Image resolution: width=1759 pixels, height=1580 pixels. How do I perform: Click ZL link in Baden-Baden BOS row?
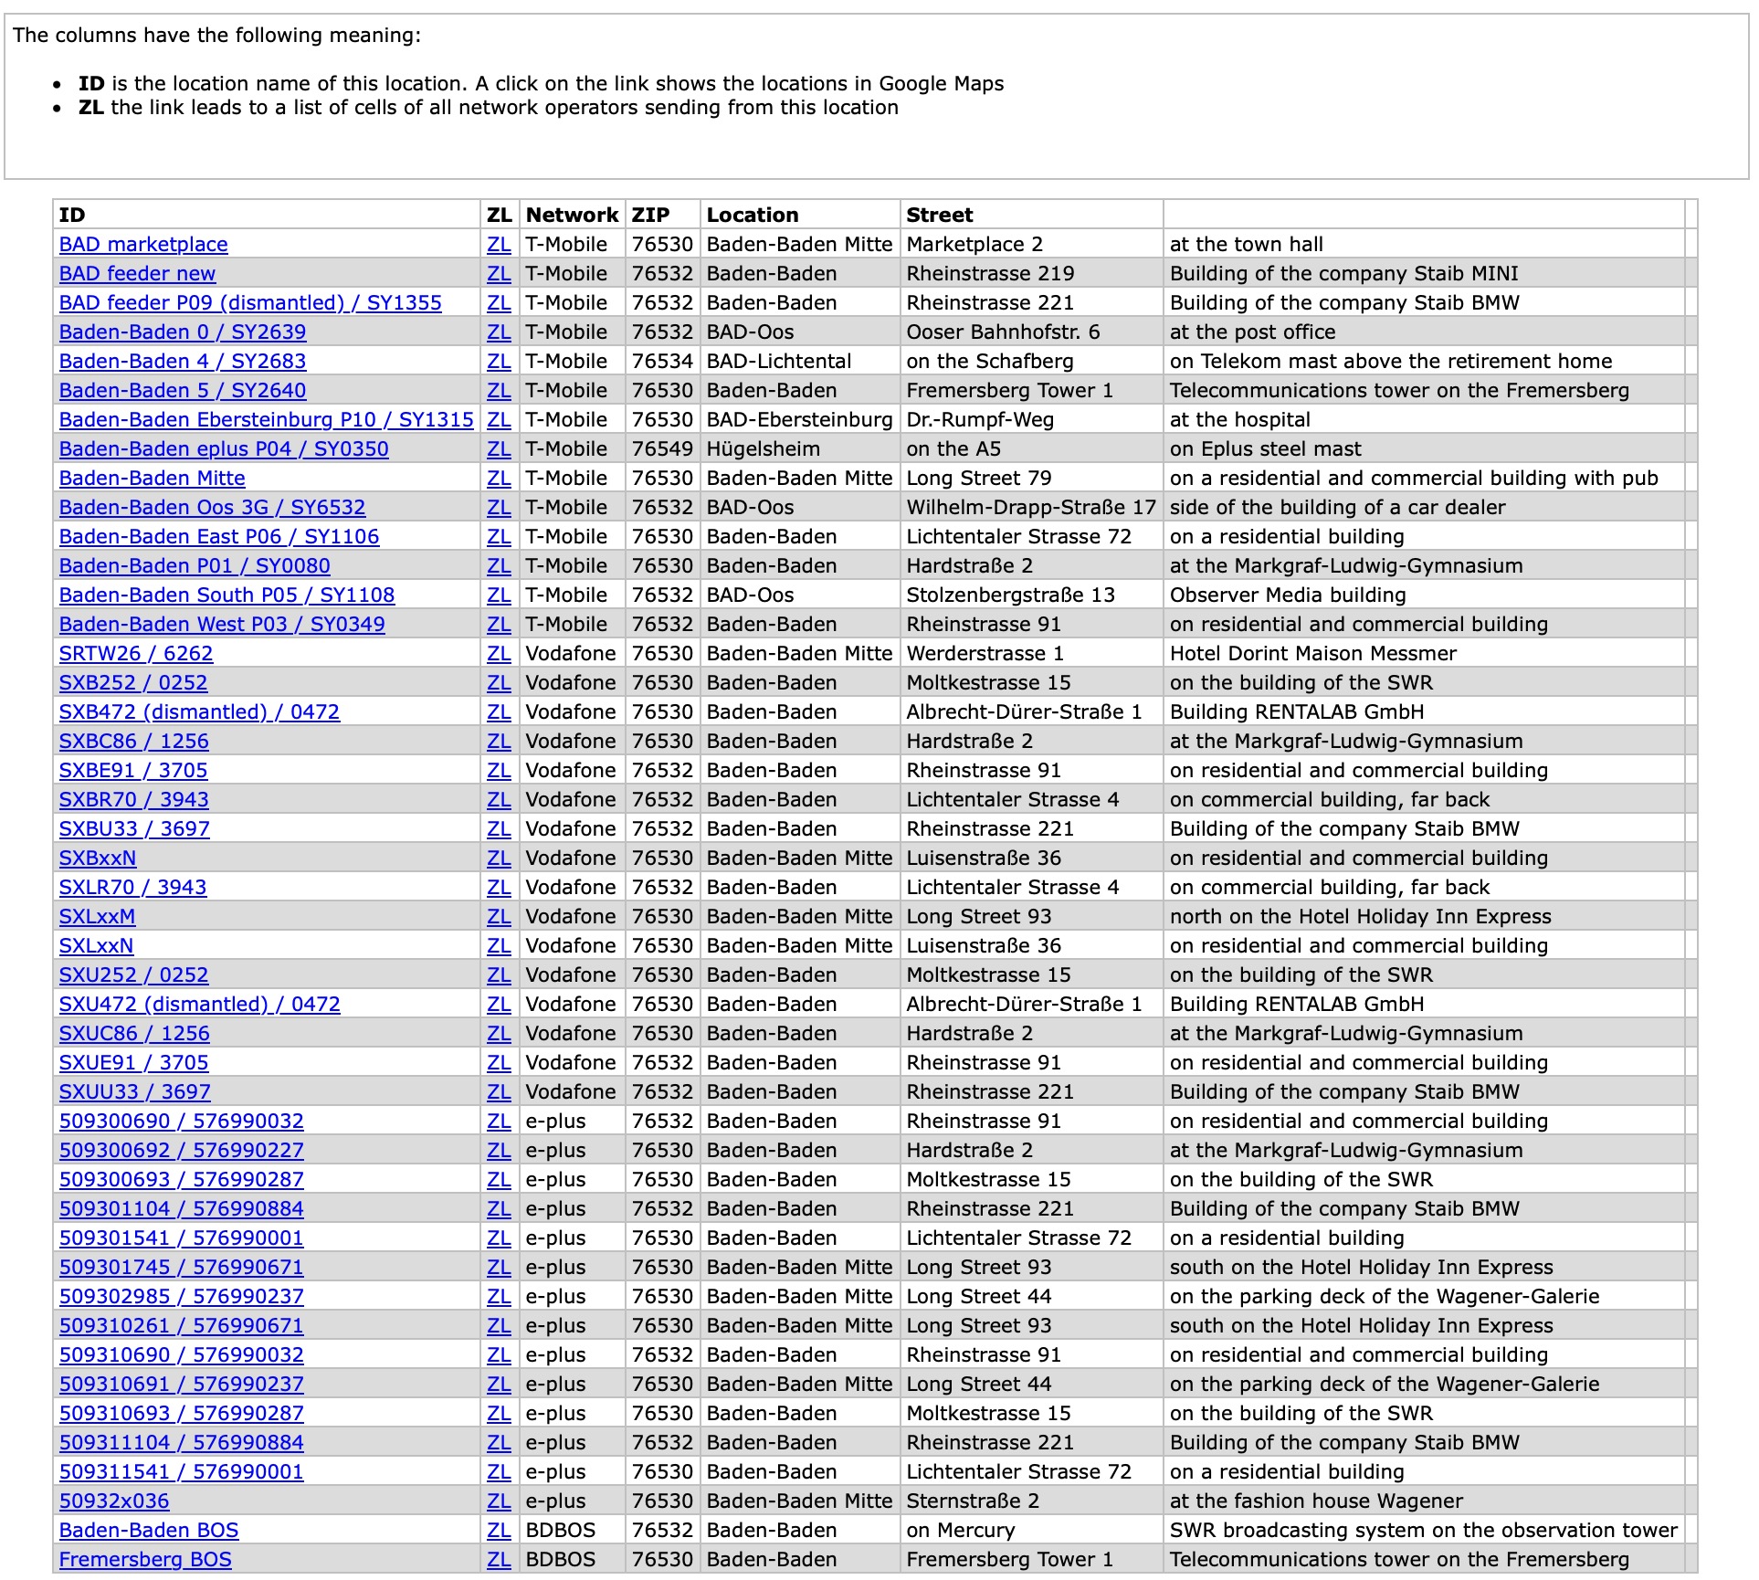pos(499,1530)
